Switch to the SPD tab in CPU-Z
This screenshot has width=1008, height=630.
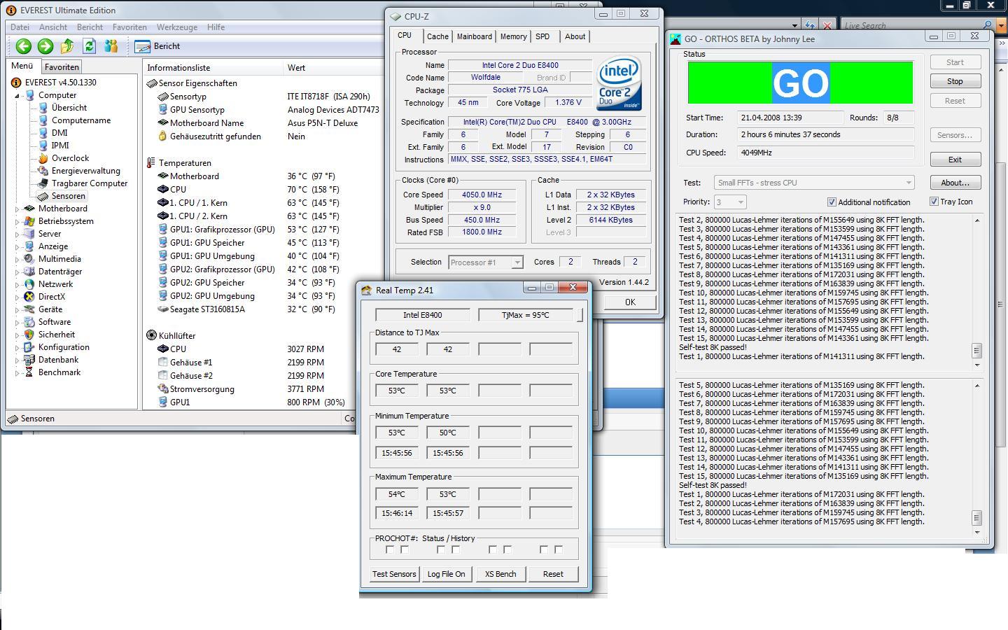pos(542,36)
